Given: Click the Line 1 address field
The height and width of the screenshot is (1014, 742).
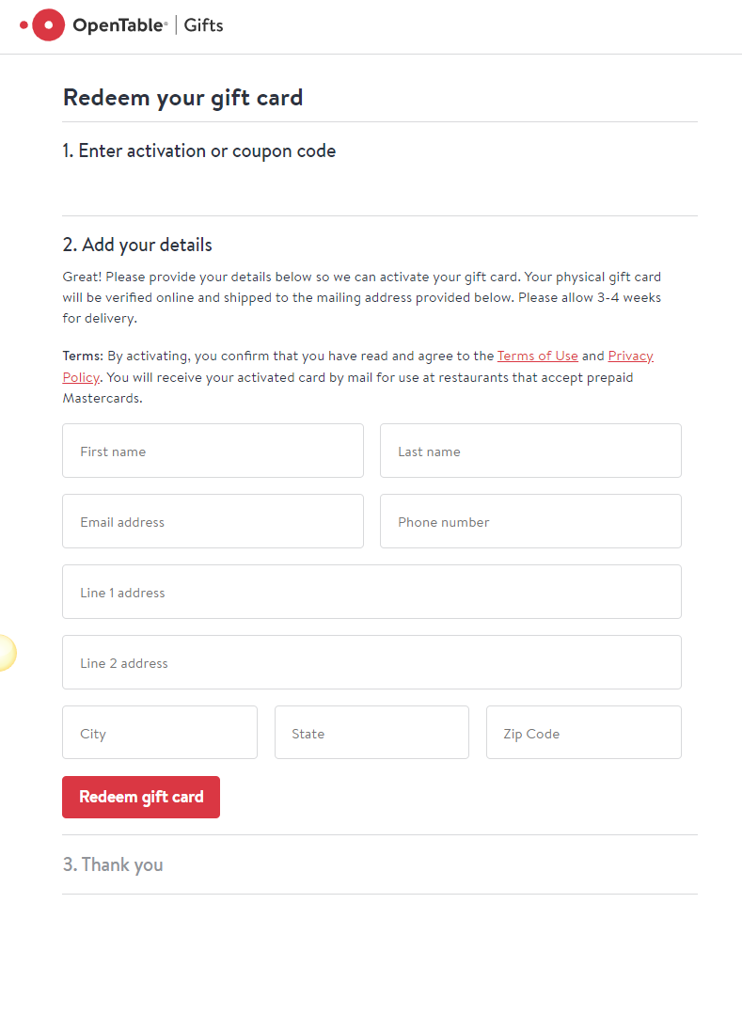Looking at the screenshot, I should [x=371, y=592].
